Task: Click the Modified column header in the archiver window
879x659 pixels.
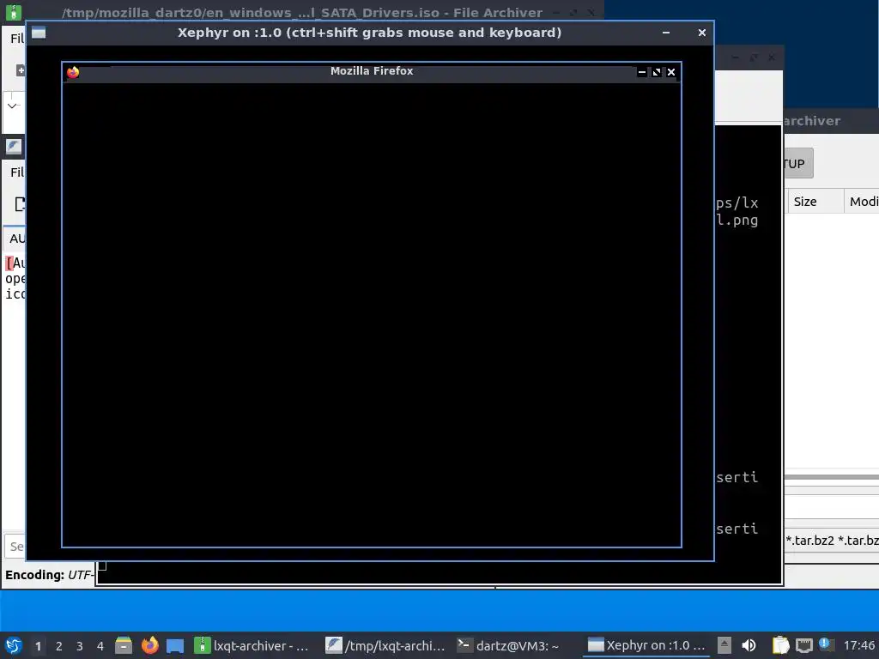Action: pyautogui.click(x=862, y=202)
